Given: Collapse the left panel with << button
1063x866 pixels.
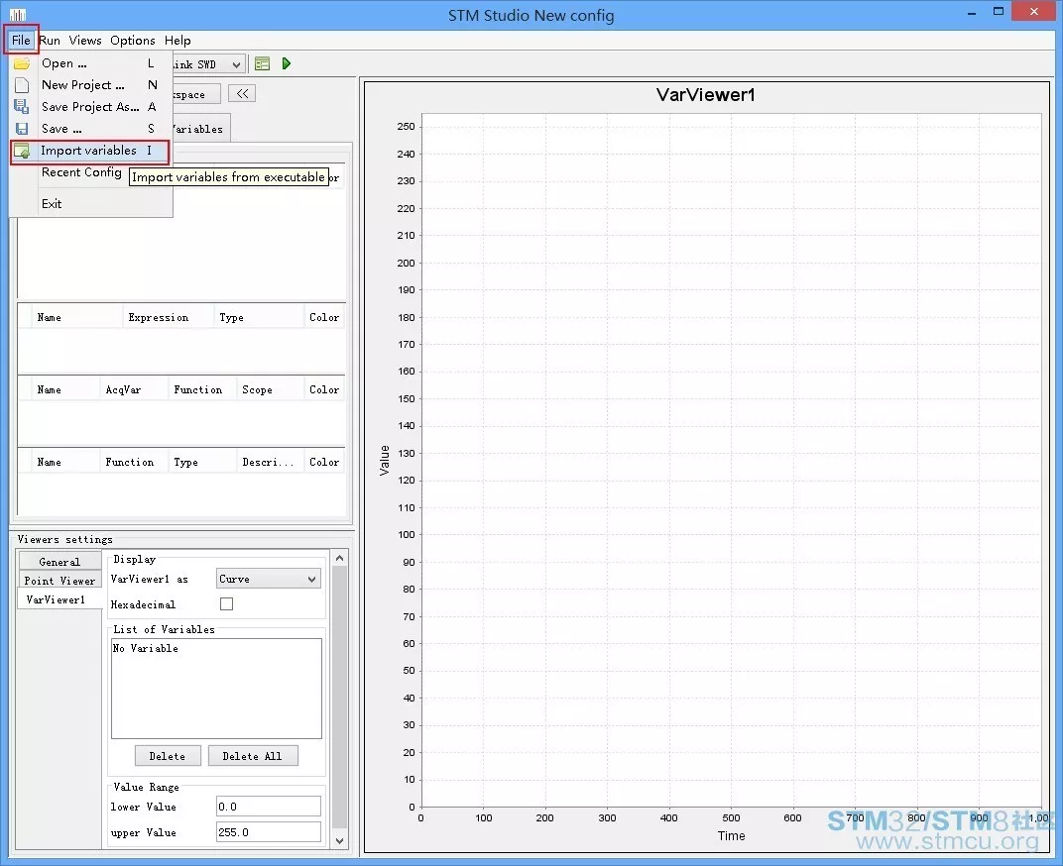Looking at the screenshot, I should [x=242, y=93].
